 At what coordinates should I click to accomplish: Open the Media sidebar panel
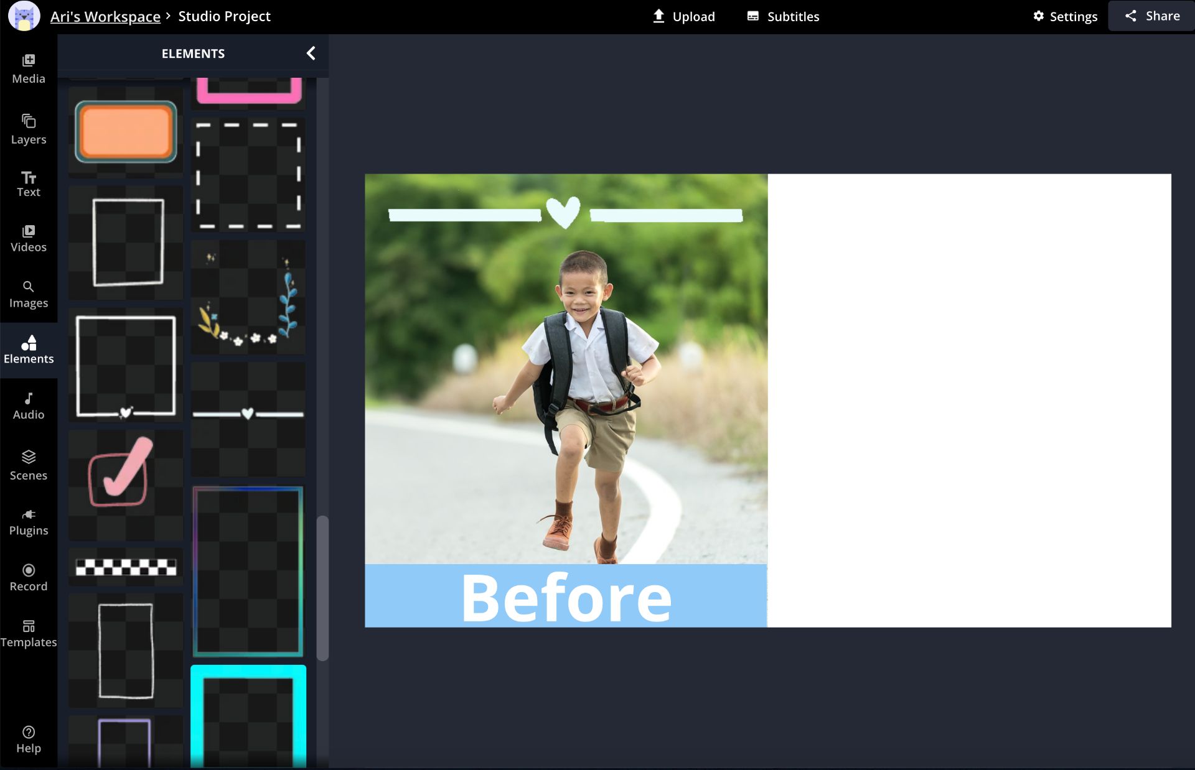point(29,68)
